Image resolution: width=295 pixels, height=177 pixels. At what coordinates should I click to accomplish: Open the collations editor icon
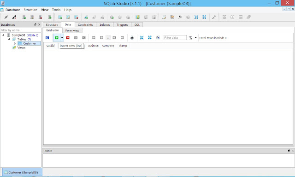(188, 17)
